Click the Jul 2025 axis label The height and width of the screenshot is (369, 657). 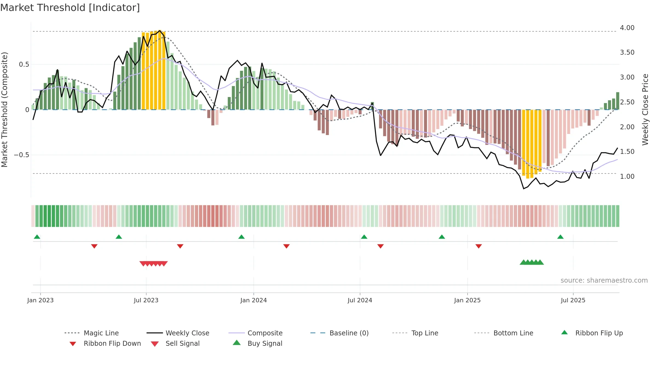pos(573,300)
